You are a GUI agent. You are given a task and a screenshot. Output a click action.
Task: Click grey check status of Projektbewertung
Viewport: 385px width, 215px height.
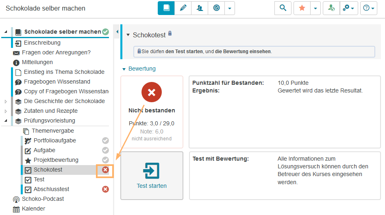click(x=106, y=160)
